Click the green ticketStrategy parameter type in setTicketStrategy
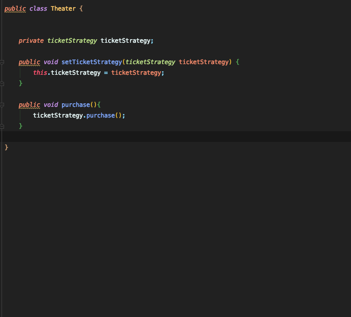 150,62
